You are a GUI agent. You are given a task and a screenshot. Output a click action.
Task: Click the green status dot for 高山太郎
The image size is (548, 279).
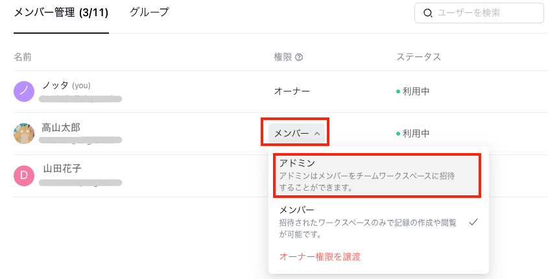[398, 134]
